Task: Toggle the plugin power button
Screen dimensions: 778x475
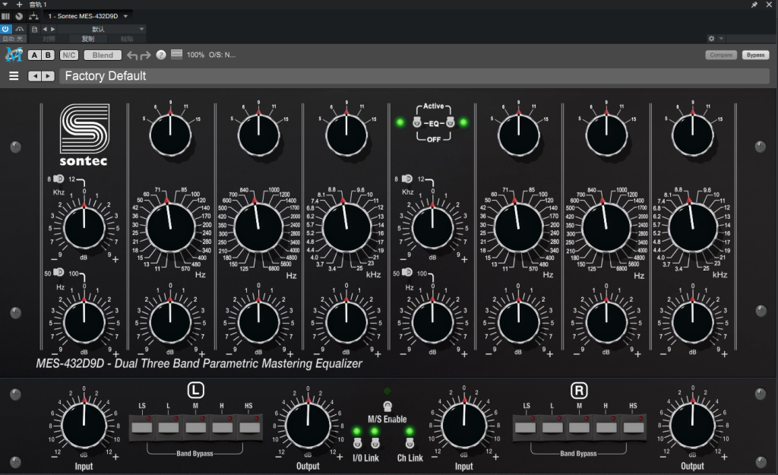Action: 5,30
